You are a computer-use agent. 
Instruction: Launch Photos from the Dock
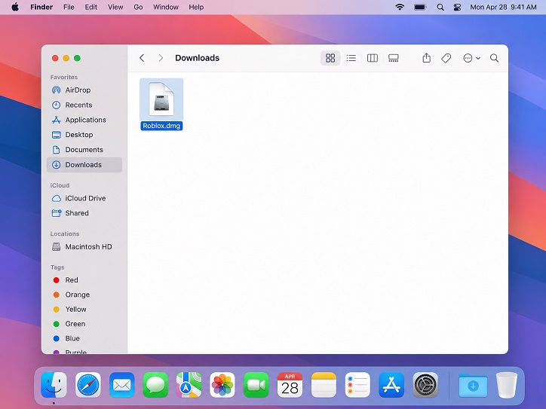[222, 385]
